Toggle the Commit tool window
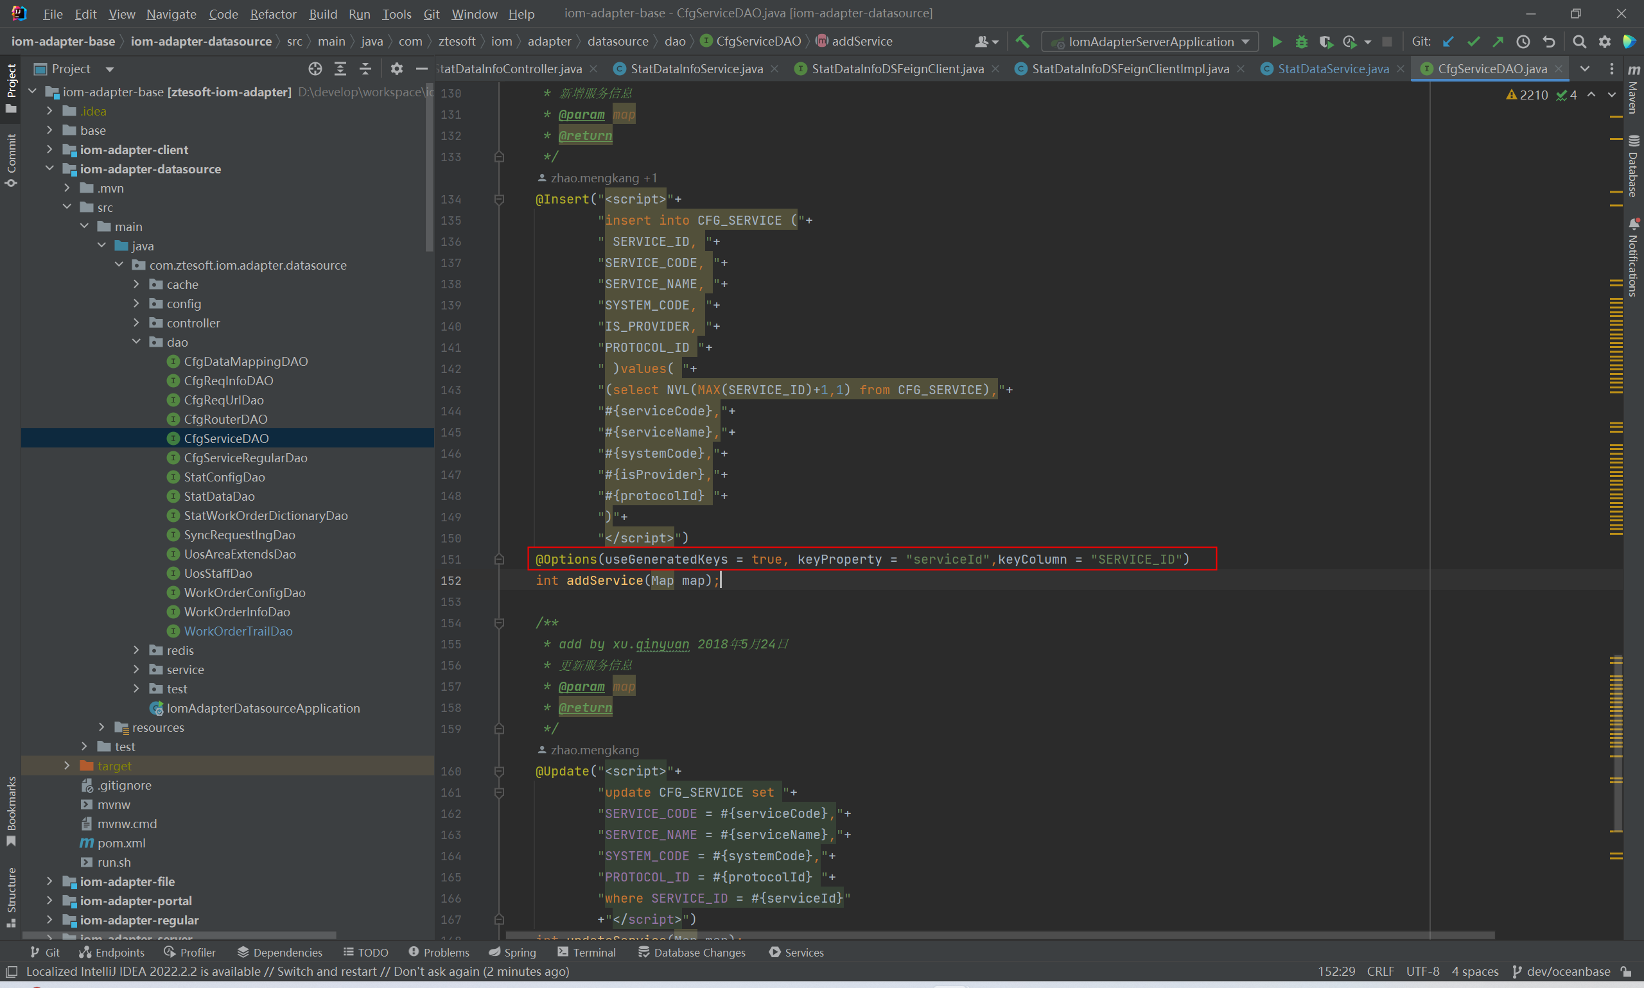 [12, 160]
